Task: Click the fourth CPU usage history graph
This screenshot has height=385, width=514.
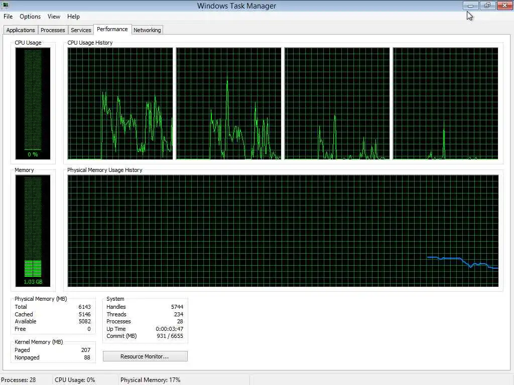Action: click(x=446, y=103)
